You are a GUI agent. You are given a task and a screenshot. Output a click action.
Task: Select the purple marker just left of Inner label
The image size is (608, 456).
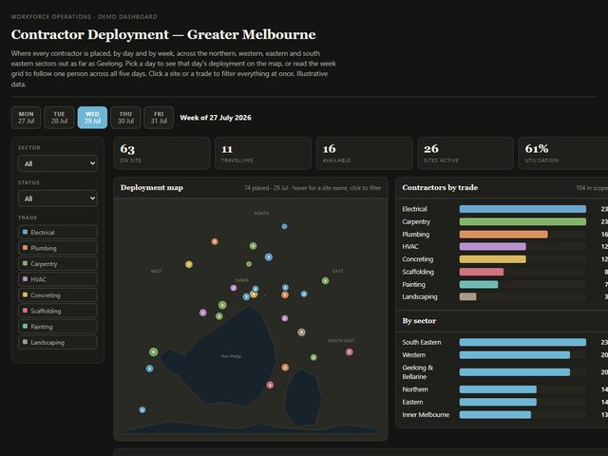(x=234, y=288)
